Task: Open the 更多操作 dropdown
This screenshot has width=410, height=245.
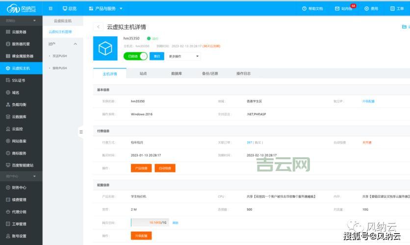Action: point(184,56)
